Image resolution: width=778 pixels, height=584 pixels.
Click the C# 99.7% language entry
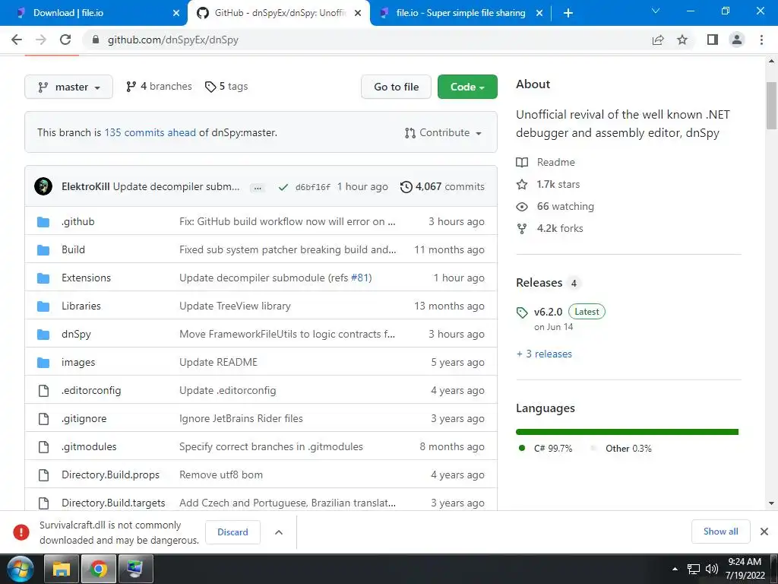pos(544,449)
